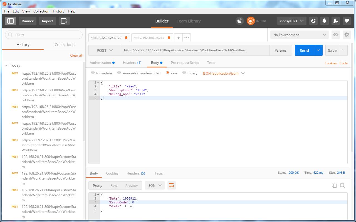The height and width of the screenshot is (222, 356).
Task: Open the Collection menu
Action: pos(41,11)
